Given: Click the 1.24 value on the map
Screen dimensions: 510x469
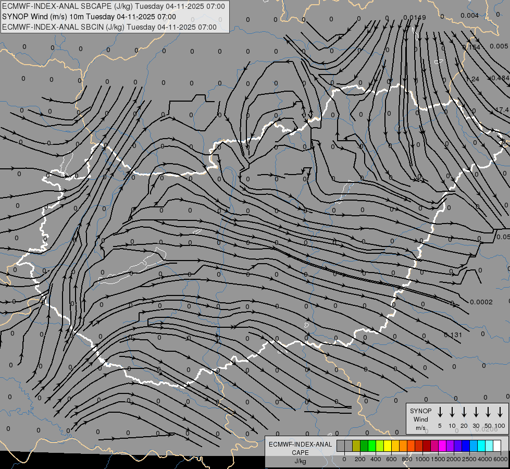Looking at the screenshot, I should [x=472, y=79].
